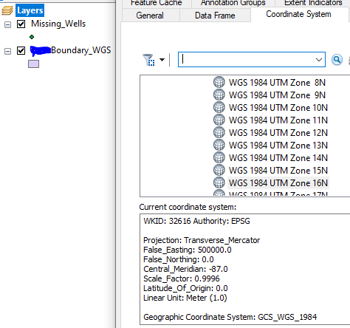Click the spatial filter funnel icon
350x328 pixels.
[148, 60]
